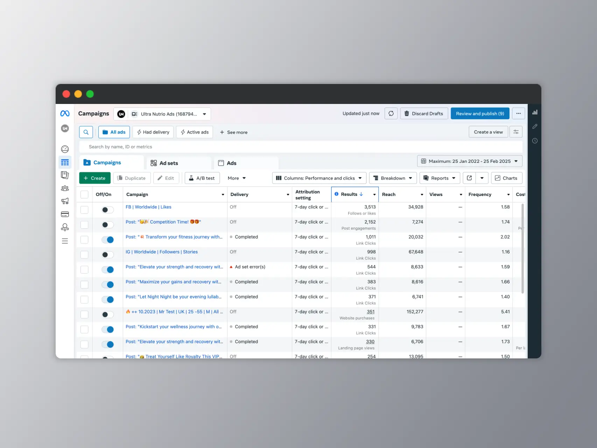Screen dimensions: 597x448
Task: Expand the More actions dropdown
Action: point(237,178)
